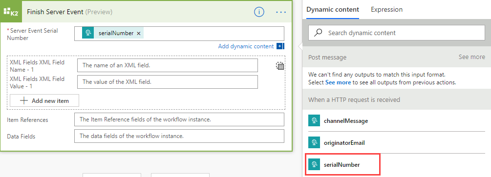The width and height of the screenshot is (491, 177).
Task: Click the blue plus icon beside Add dynamic content
Action: coord(280,46)
